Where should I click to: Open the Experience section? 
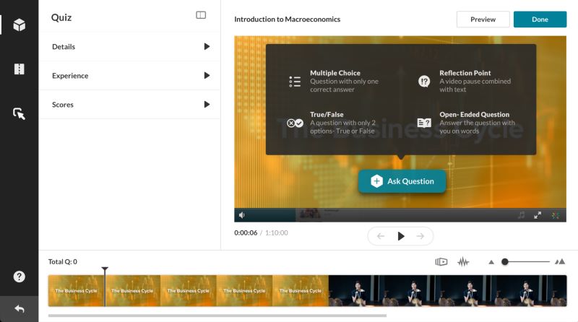coord(130,76)
